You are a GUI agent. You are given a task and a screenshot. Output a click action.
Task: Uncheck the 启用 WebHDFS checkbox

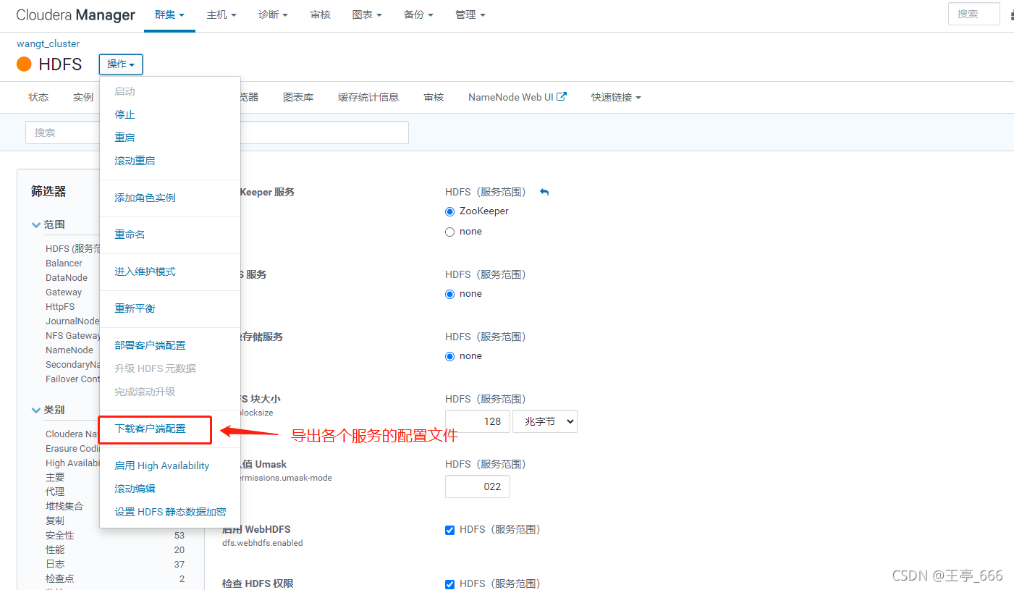[x=449, y=529]
